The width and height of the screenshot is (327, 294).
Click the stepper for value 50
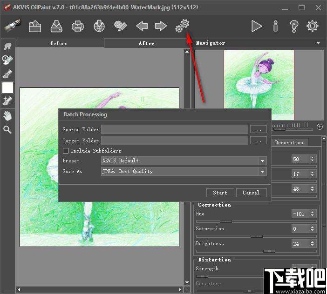point(312,159)
